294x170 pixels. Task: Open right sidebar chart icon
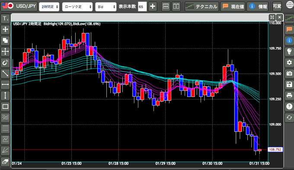[x=289, y=19]
